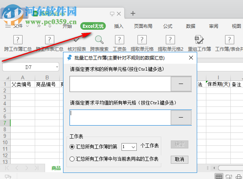Viewport: 243px width, 179px height.
Task: Click cell containing 父类编号
Action: point(23,84)
